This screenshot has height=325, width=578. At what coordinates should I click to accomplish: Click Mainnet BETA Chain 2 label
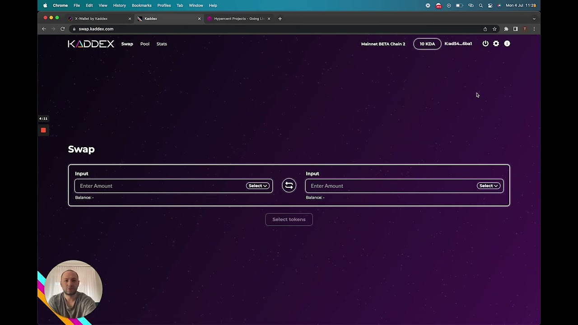point(383,44)
